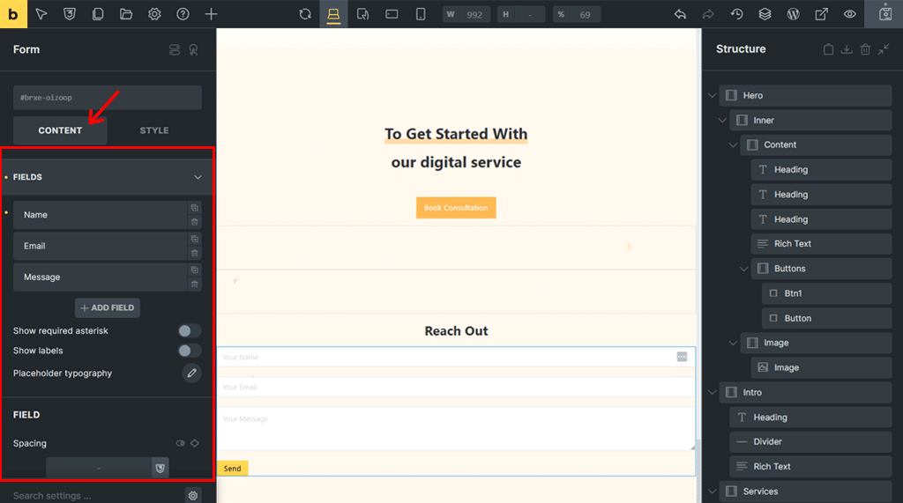Duplicate the Name field
The height and width of the screenshot is (503, 903).
[195, 208]
